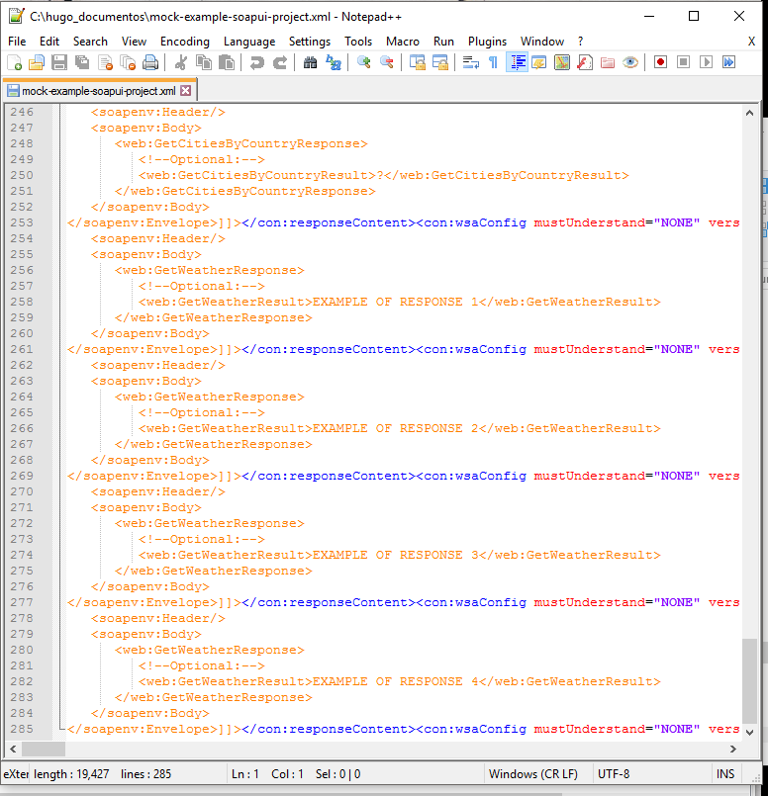
Task: Close the mock-example-soapui-project.xml tab
Action: pos(186,91)
